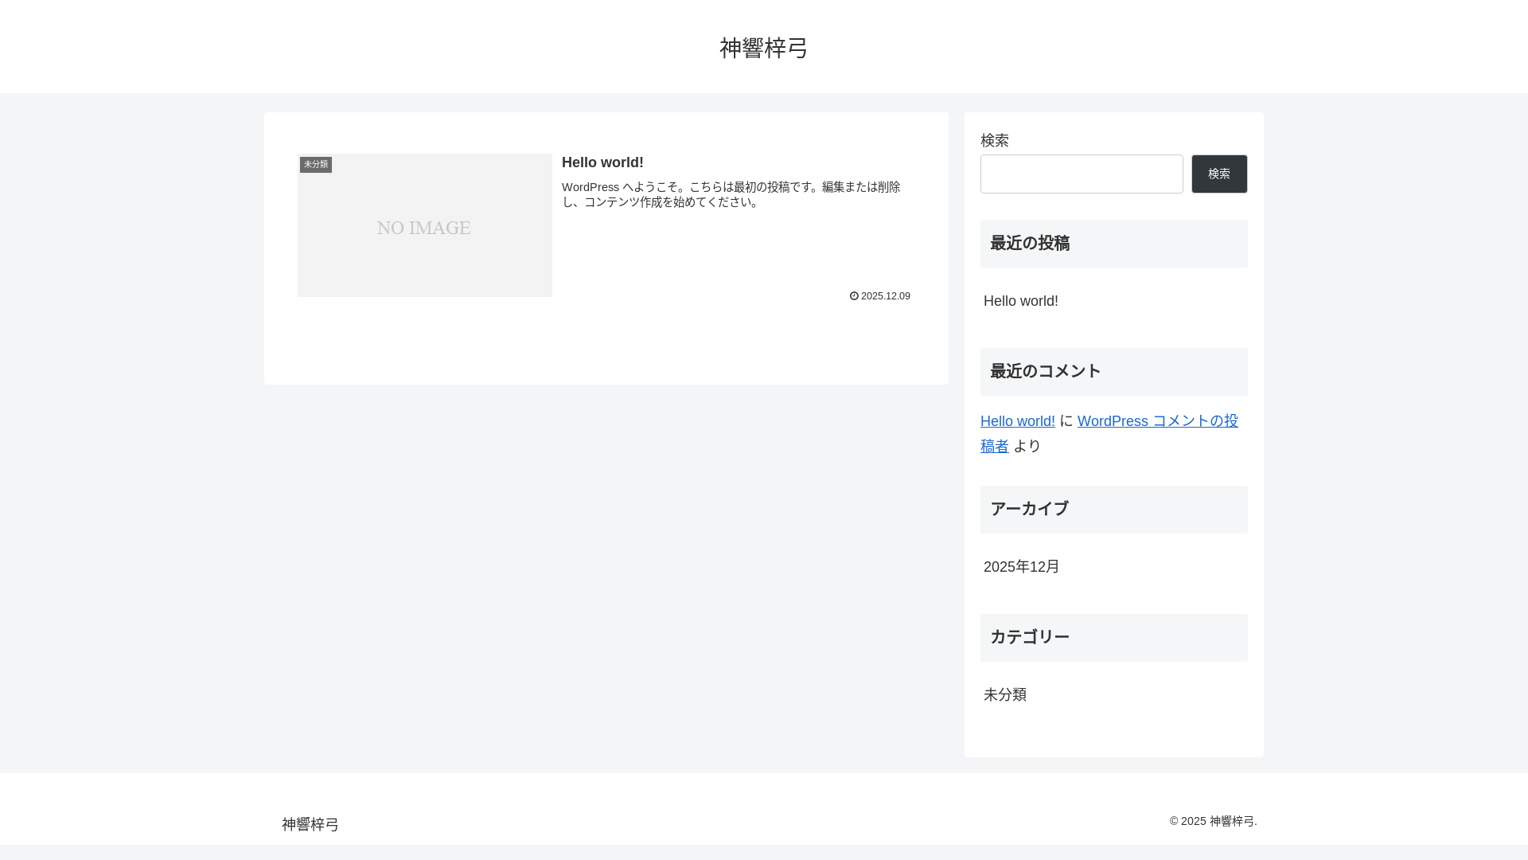Click the 最近の投稿 widget heading
Screen dimensions: 1528x860
tap(1114, 244)
